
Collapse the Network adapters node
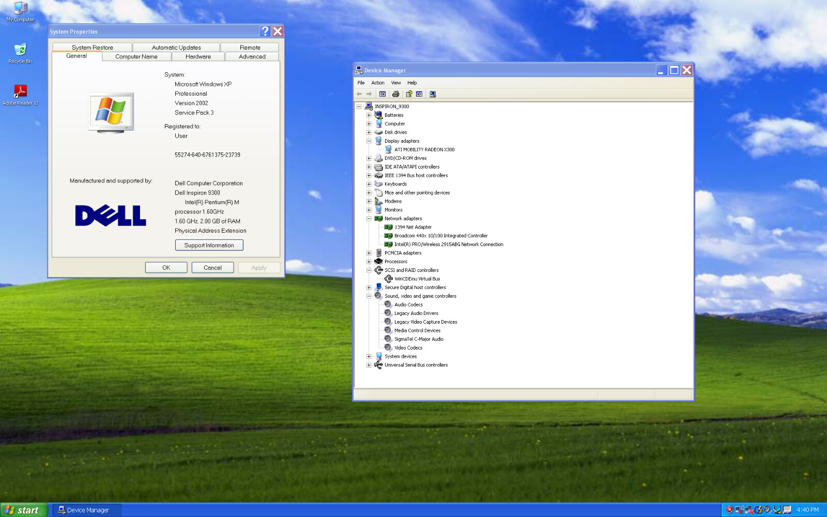coord(369,219)
